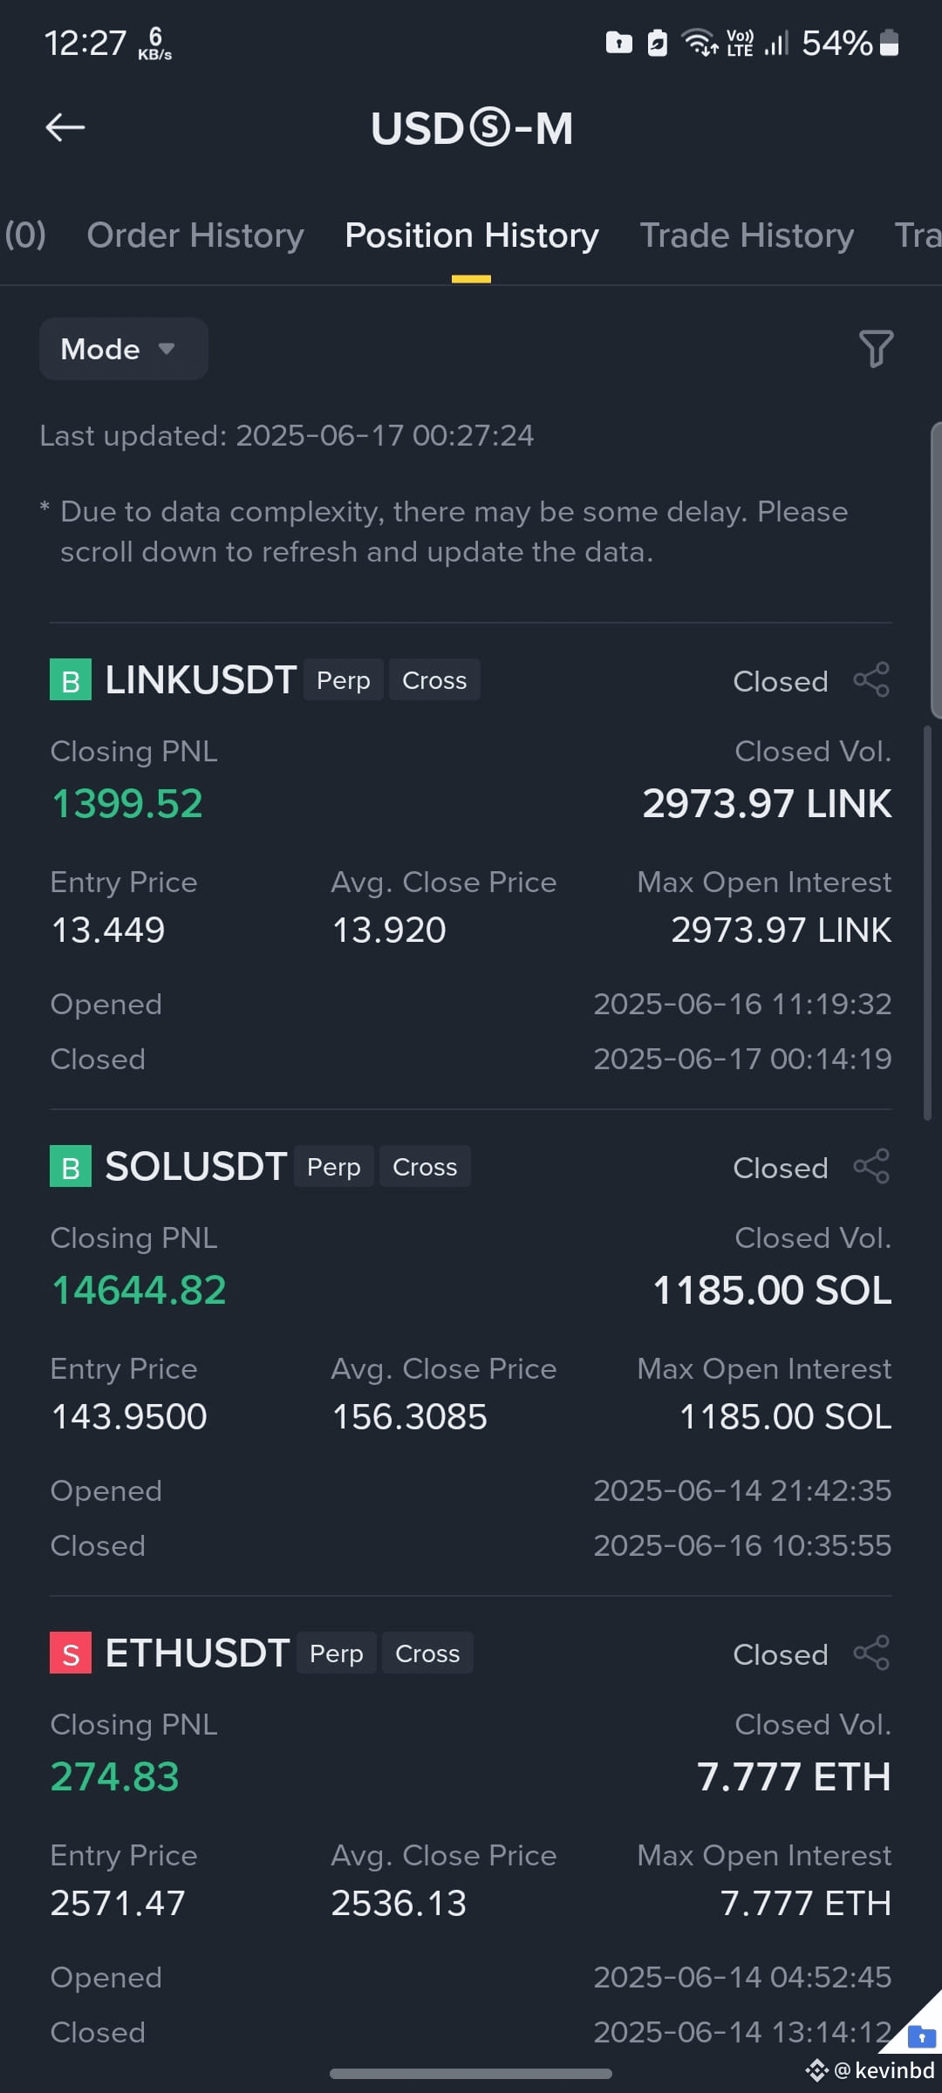Screen dimensions: 942x2093
Task: Tap the red S badge beside ETHUSDT
Action: coord(71,1653)
